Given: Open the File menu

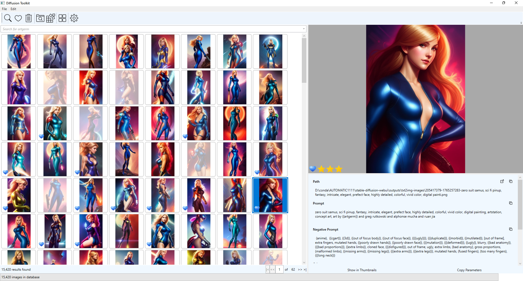Looking at the screenshot, I should [x=4, y=9].
